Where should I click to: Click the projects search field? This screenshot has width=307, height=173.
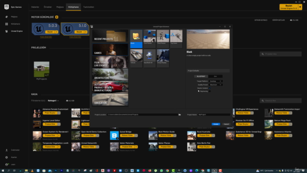[281, 54]
